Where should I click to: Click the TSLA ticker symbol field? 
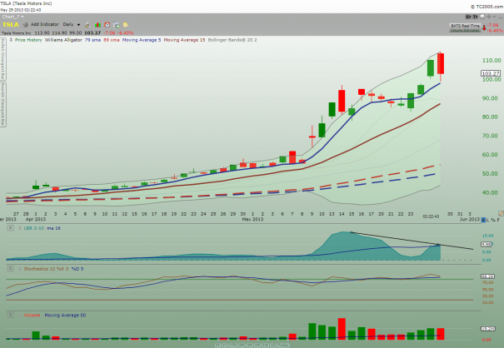pos(10,24)
